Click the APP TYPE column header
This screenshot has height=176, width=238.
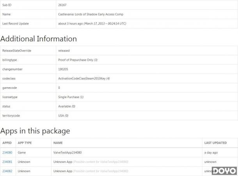point(25,143)
